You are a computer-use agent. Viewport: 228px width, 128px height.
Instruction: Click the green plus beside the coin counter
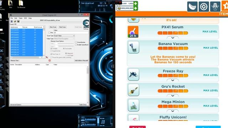[x=135, y=8]
